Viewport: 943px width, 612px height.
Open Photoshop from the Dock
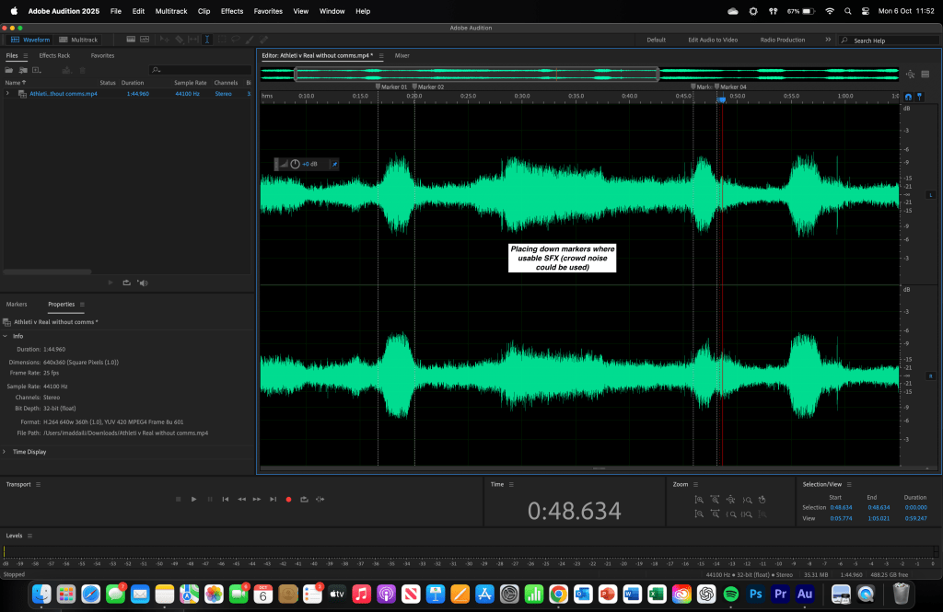point(753,594)
